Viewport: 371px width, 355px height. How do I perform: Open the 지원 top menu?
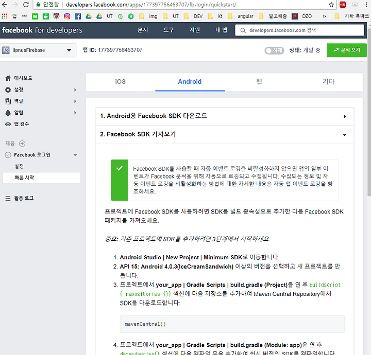pos(194,30)
